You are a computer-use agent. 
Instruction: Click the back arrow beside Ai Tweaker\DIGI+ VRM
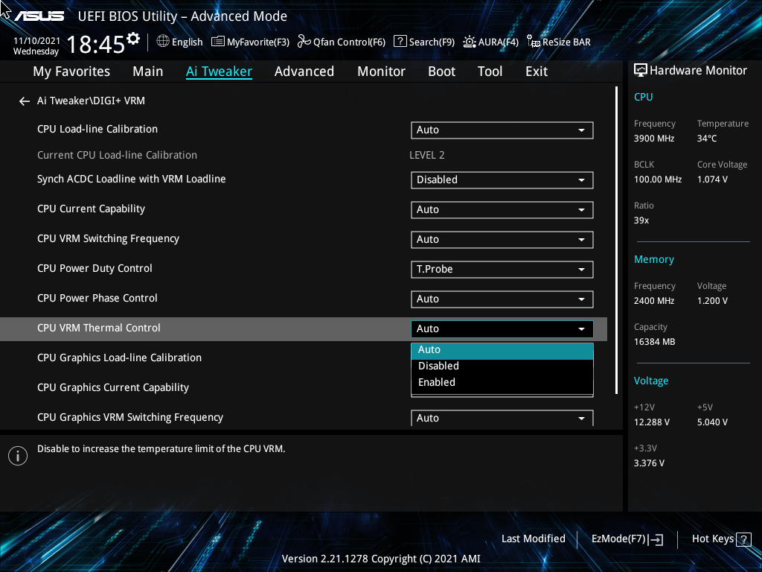[25, 101]
